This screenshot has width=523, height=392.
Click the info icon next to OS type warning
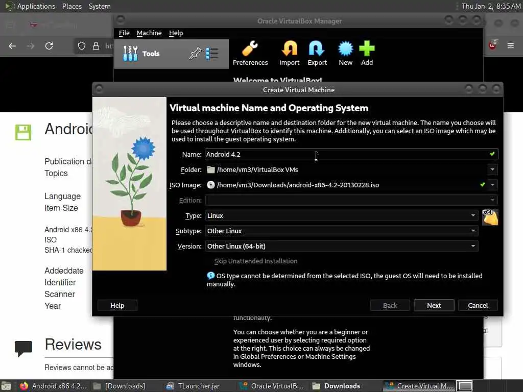coord(211,275)
